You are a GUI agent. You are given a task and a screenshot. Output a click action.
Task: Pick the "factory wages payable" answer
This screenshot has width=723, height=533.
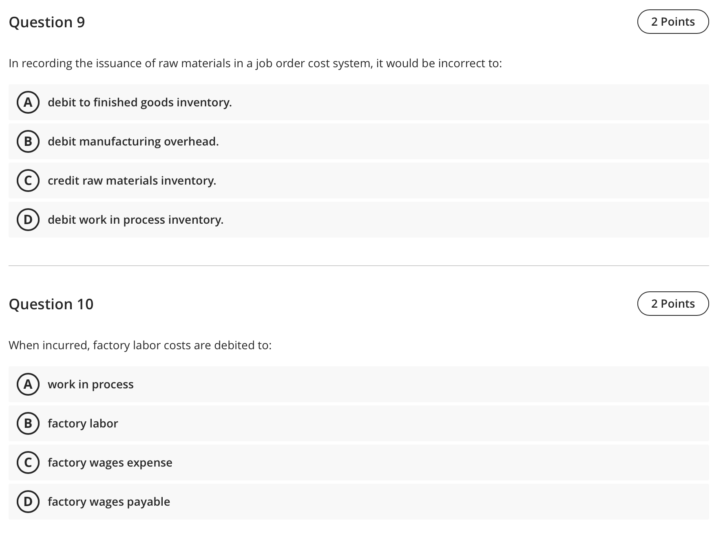click(109, 502)
